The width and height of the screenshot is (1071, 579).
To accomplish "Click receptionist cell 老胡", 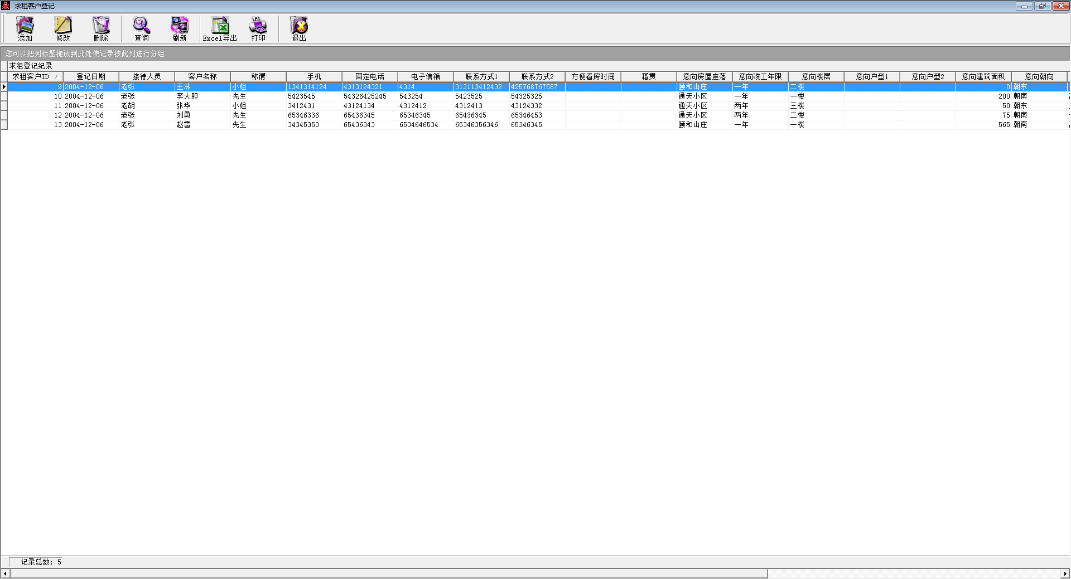I will [x=147, y=106].
